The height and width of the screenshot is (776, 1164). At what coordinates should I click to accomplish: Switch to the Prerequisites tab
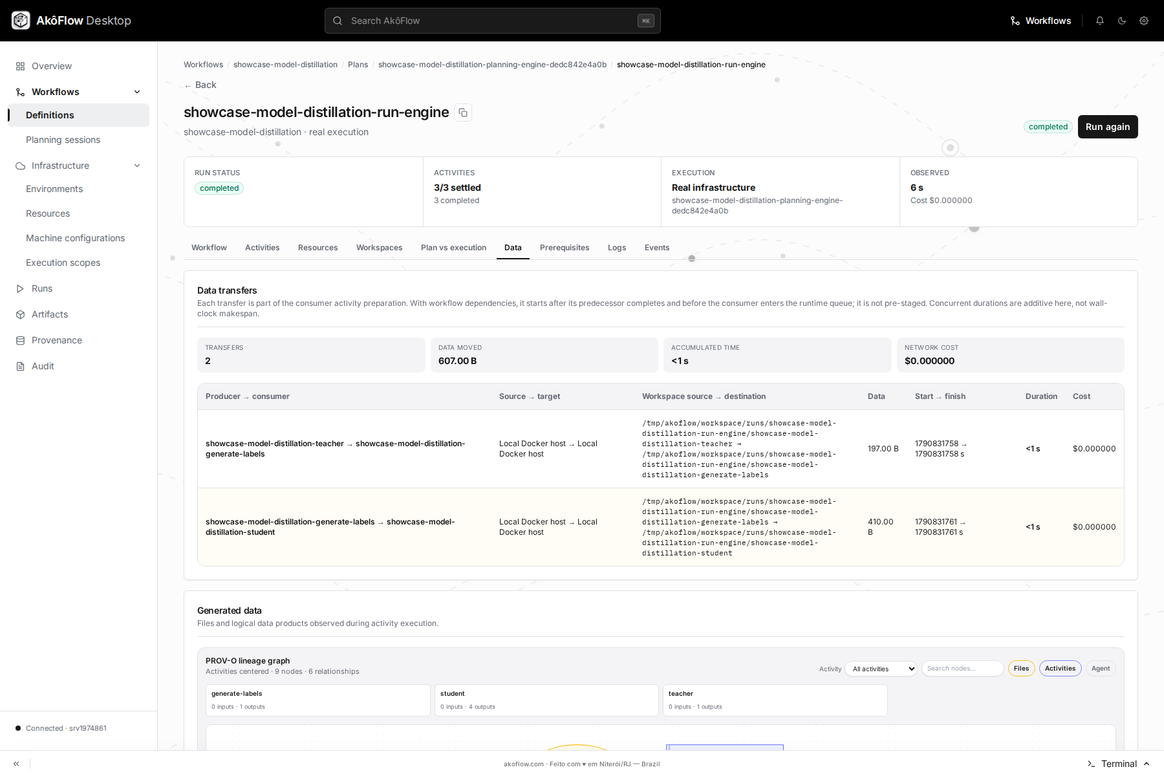[565, 248]
